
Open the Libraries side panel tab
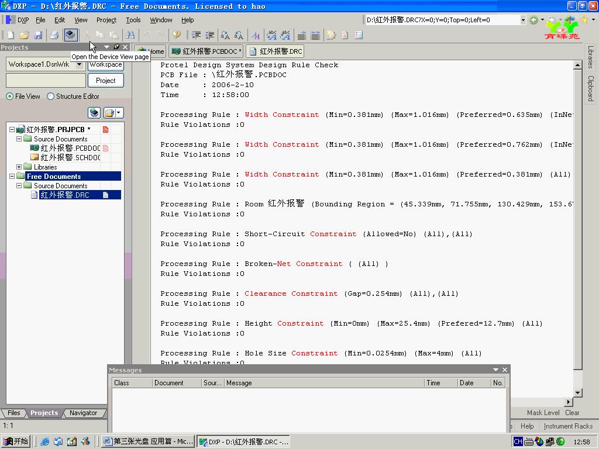pos(591,57)
